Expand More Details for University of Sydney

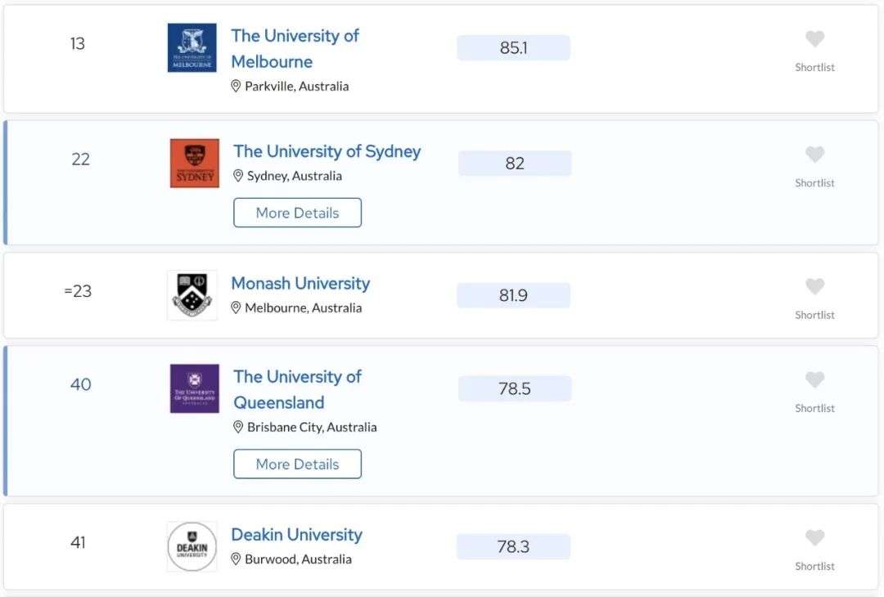pos(298,213)
